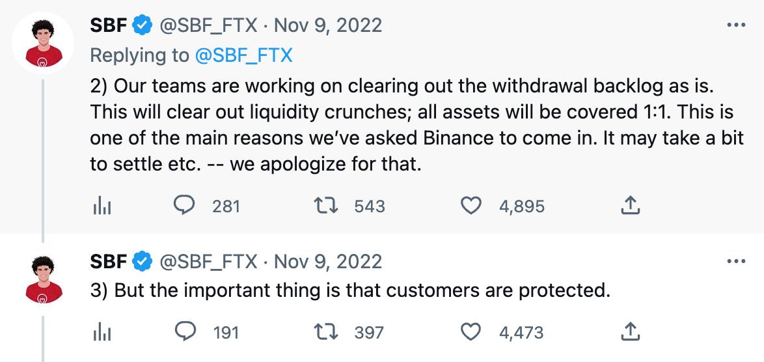Screen dimensions: 764x362
Task: Click reply icon on the withdrawal backlog tweet
Action: point(185,206)
